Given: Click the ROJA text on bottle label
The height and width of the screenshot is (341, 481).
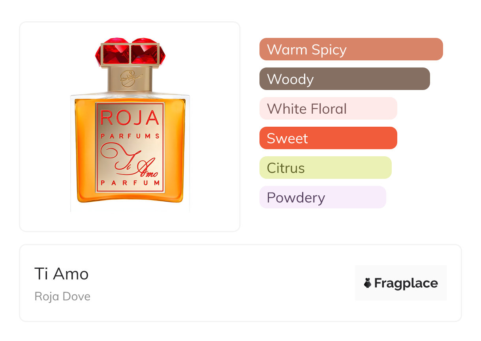Looking at the screenshot, I should coord(130,118).
